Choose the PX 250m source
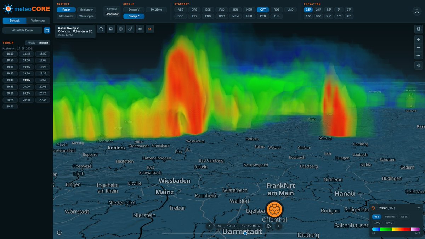This screenshot has height=239, width=425. coord(157,10)
